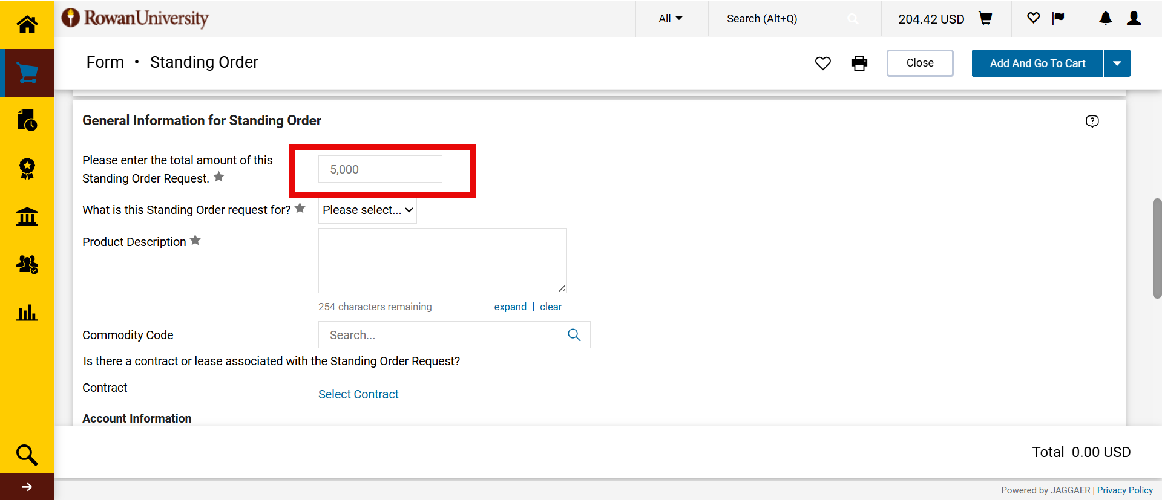Open the 'Please select...' request type dropdown

(367, 210)
